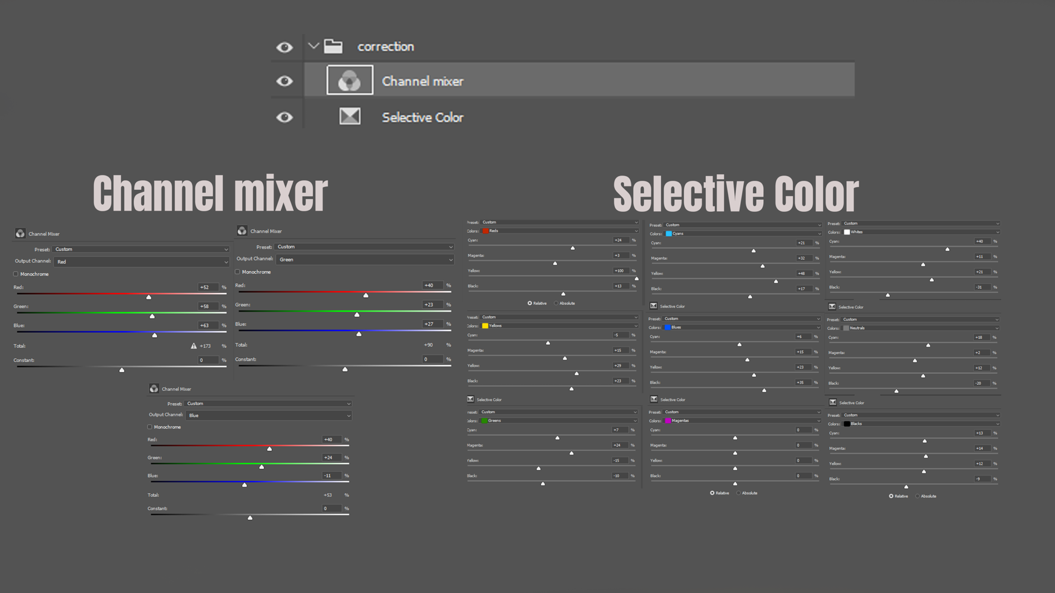This screenshot has width=1055, height=593.
Task: Open the Preset dropdown in Red Channel Mixer
Action: coord(141,249)
